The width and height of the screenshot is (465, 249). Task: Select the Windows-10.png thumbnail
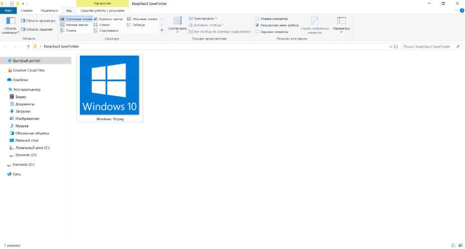109,85
